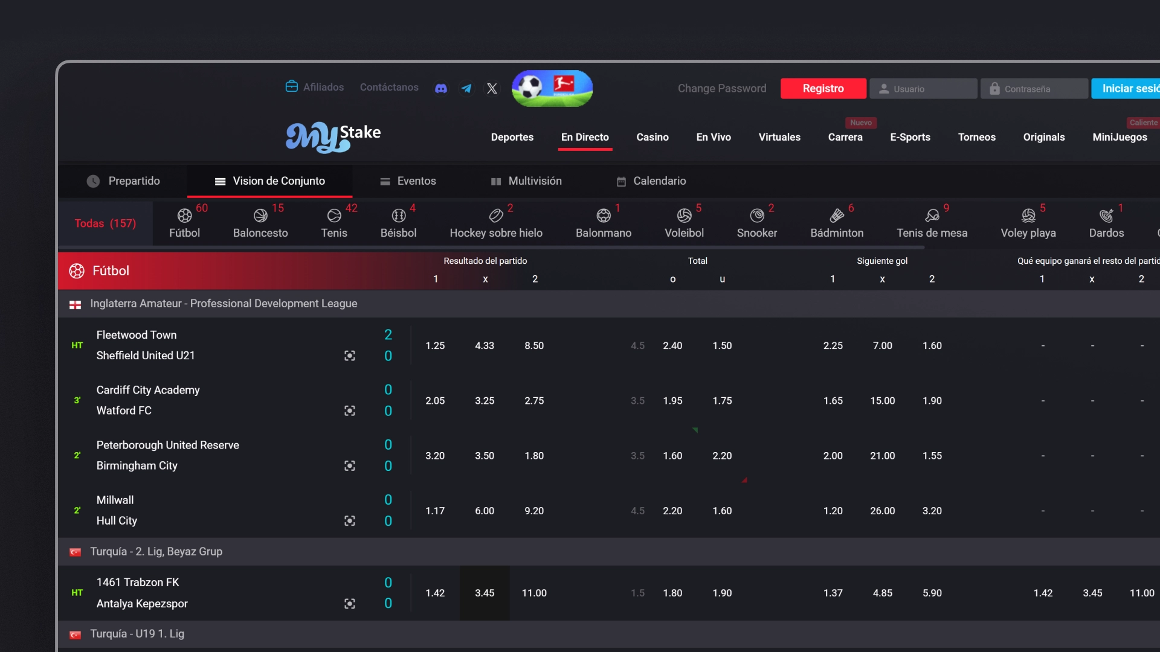Screen dimensions: 1160x652
Task: Open the Deportes menu
Action: coord(512,137)
